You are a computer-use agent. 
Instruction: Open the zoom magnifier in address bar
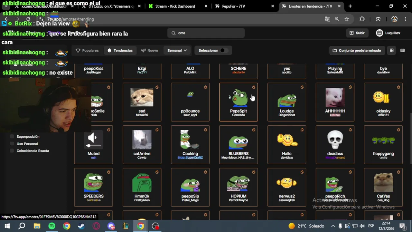click(x=337, y=19)
